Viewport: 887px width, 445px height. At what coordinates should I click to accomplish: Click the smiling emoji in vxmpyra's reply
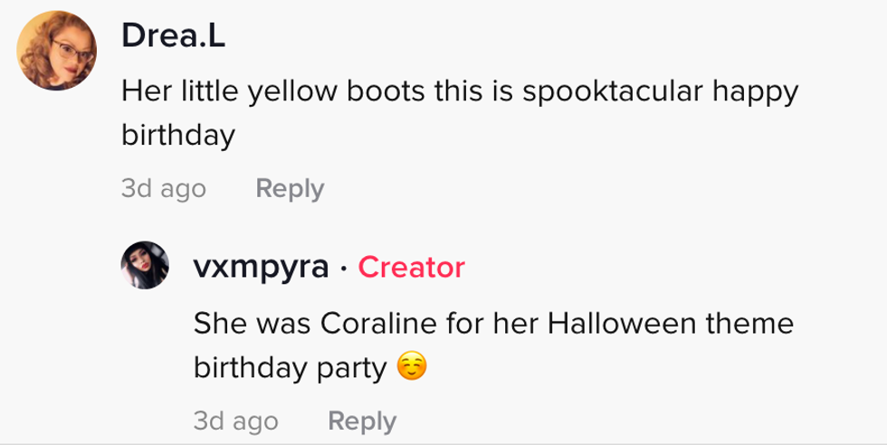(x=412, y=369)
